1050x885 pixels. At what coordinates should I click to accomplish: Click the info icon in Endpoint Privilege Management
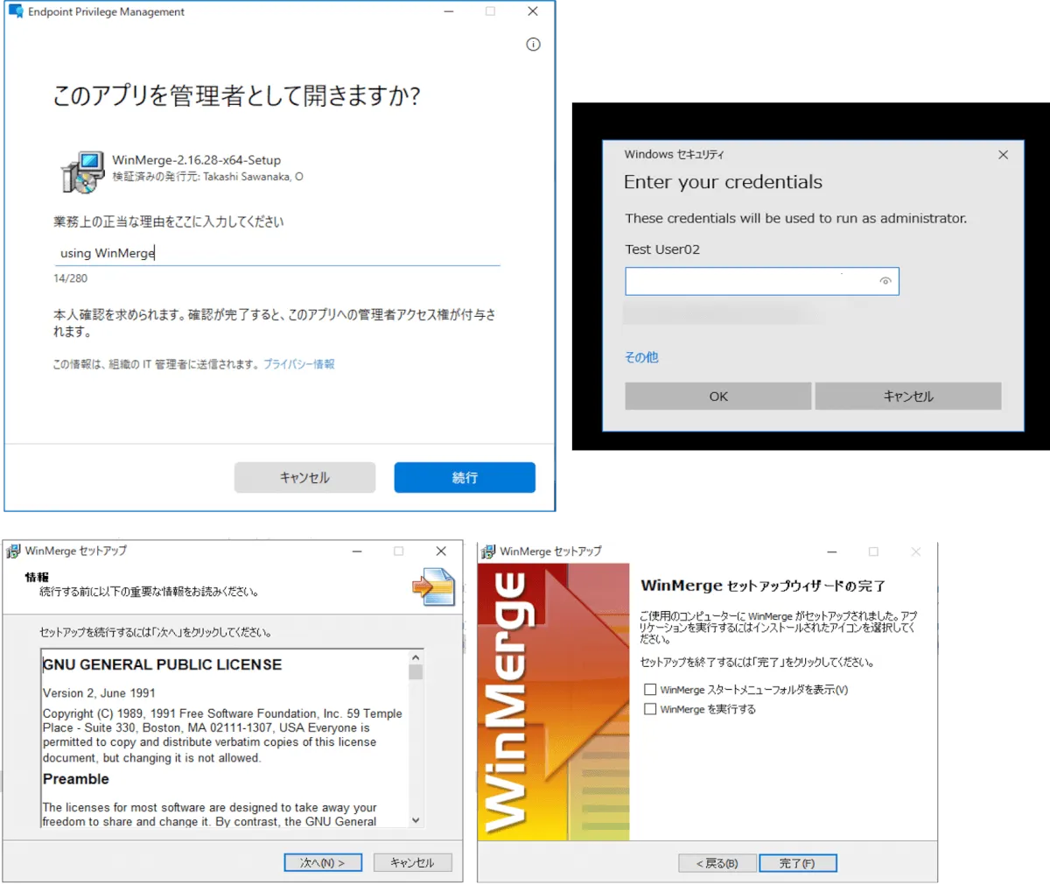pyautogui.click(x=533, y=45)
